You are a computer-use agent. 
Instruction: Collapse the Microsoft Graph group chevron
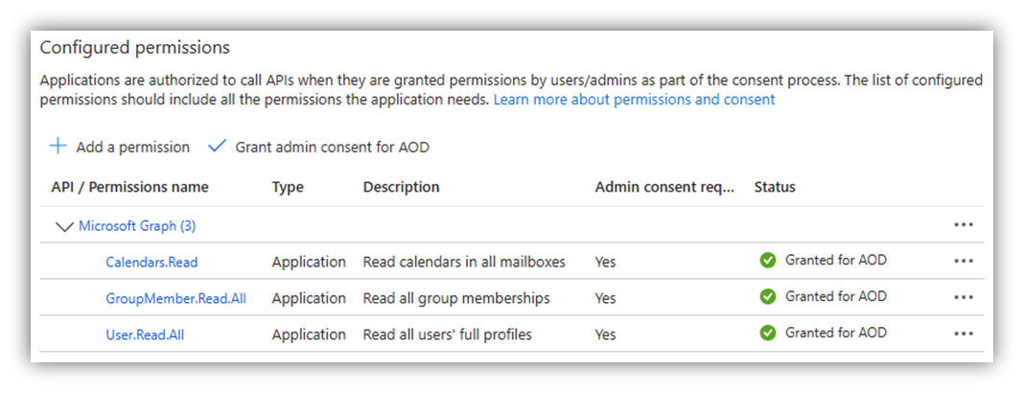point(65,227)
